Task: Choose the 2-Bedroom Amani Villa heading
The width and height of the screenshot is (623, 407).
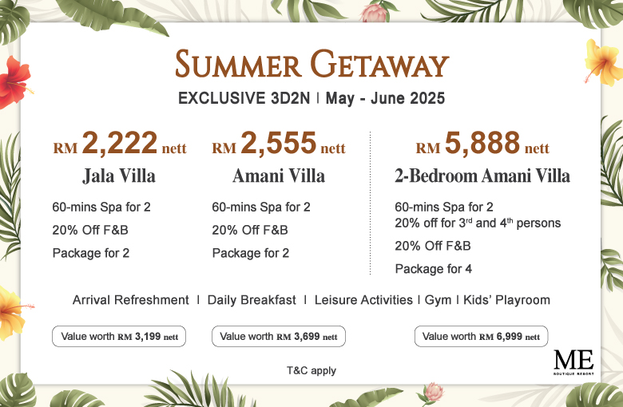Action: click(x=482, y=176)
